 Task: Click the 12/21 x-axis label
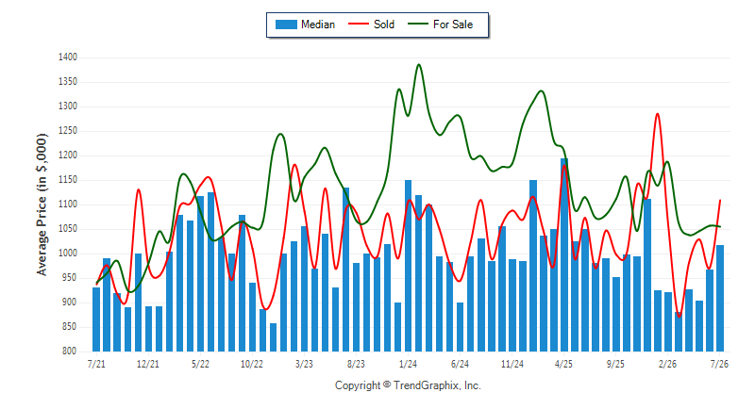pyautogui.click(x=148, y=364)
